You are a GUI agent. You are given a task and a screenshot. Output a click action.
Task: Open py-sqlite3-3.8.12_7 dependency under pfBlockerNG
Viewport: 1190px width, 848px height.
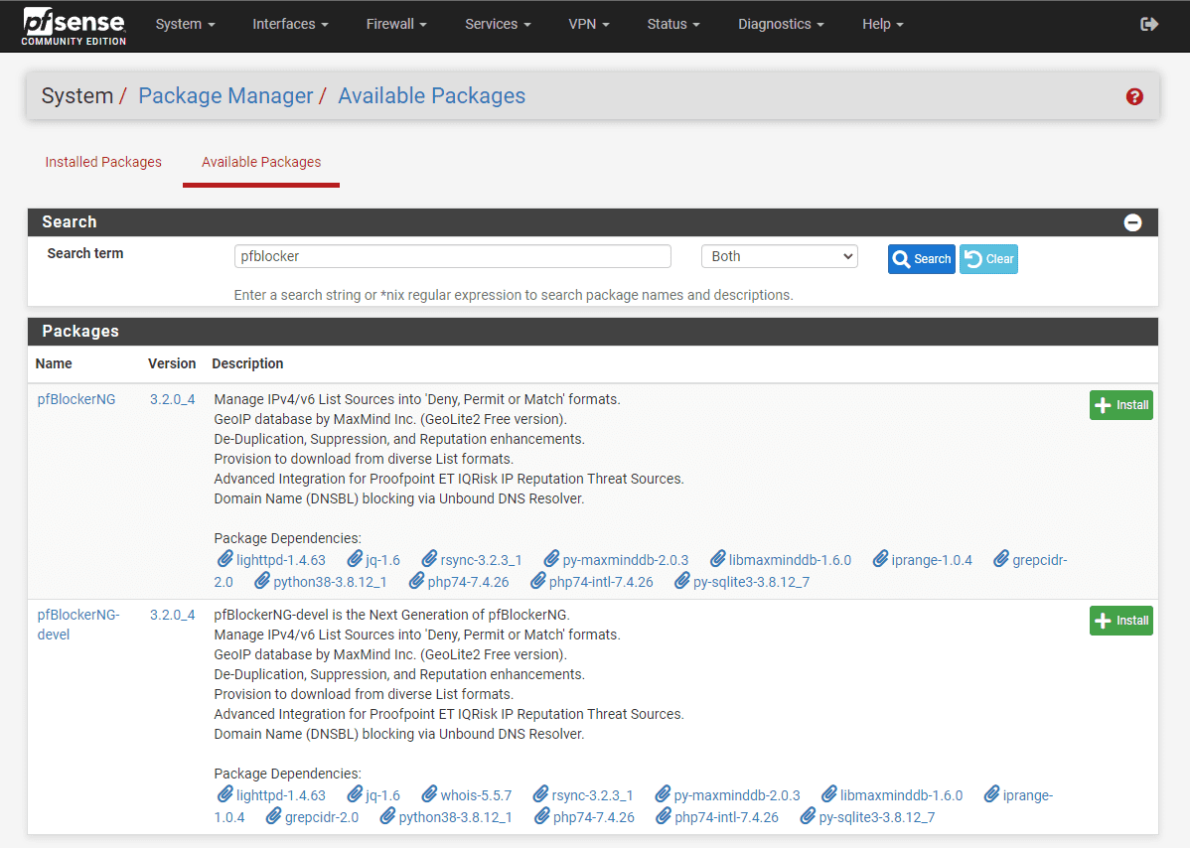coord(741,582)
